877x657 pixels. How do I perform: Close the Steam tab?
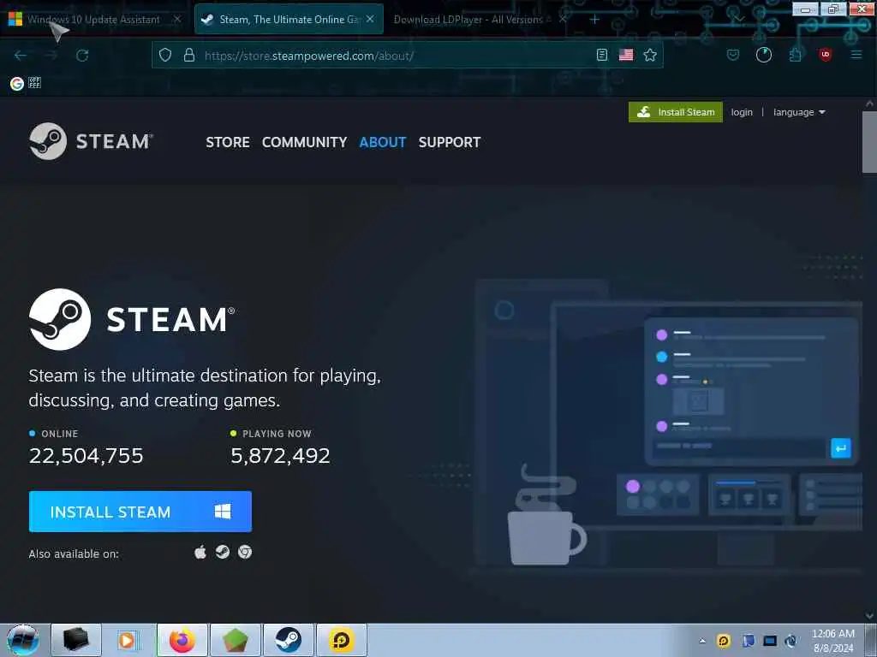[x=370, y=19]
